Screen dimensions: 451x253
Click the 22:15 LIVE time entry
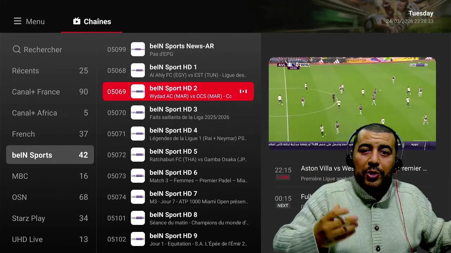pyautogui.click(x=283, y=173)
